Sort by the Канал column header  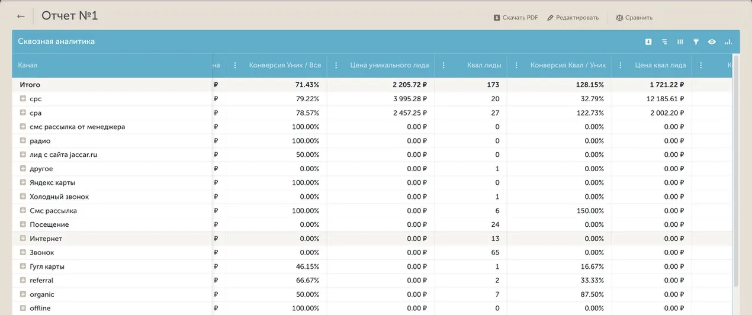[x=28, y=66]
